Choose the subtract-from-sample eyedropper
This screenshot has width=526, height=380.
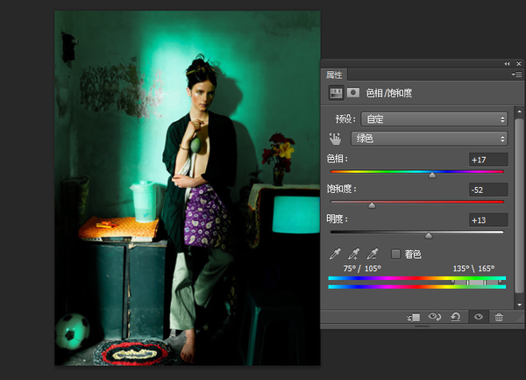373,254
